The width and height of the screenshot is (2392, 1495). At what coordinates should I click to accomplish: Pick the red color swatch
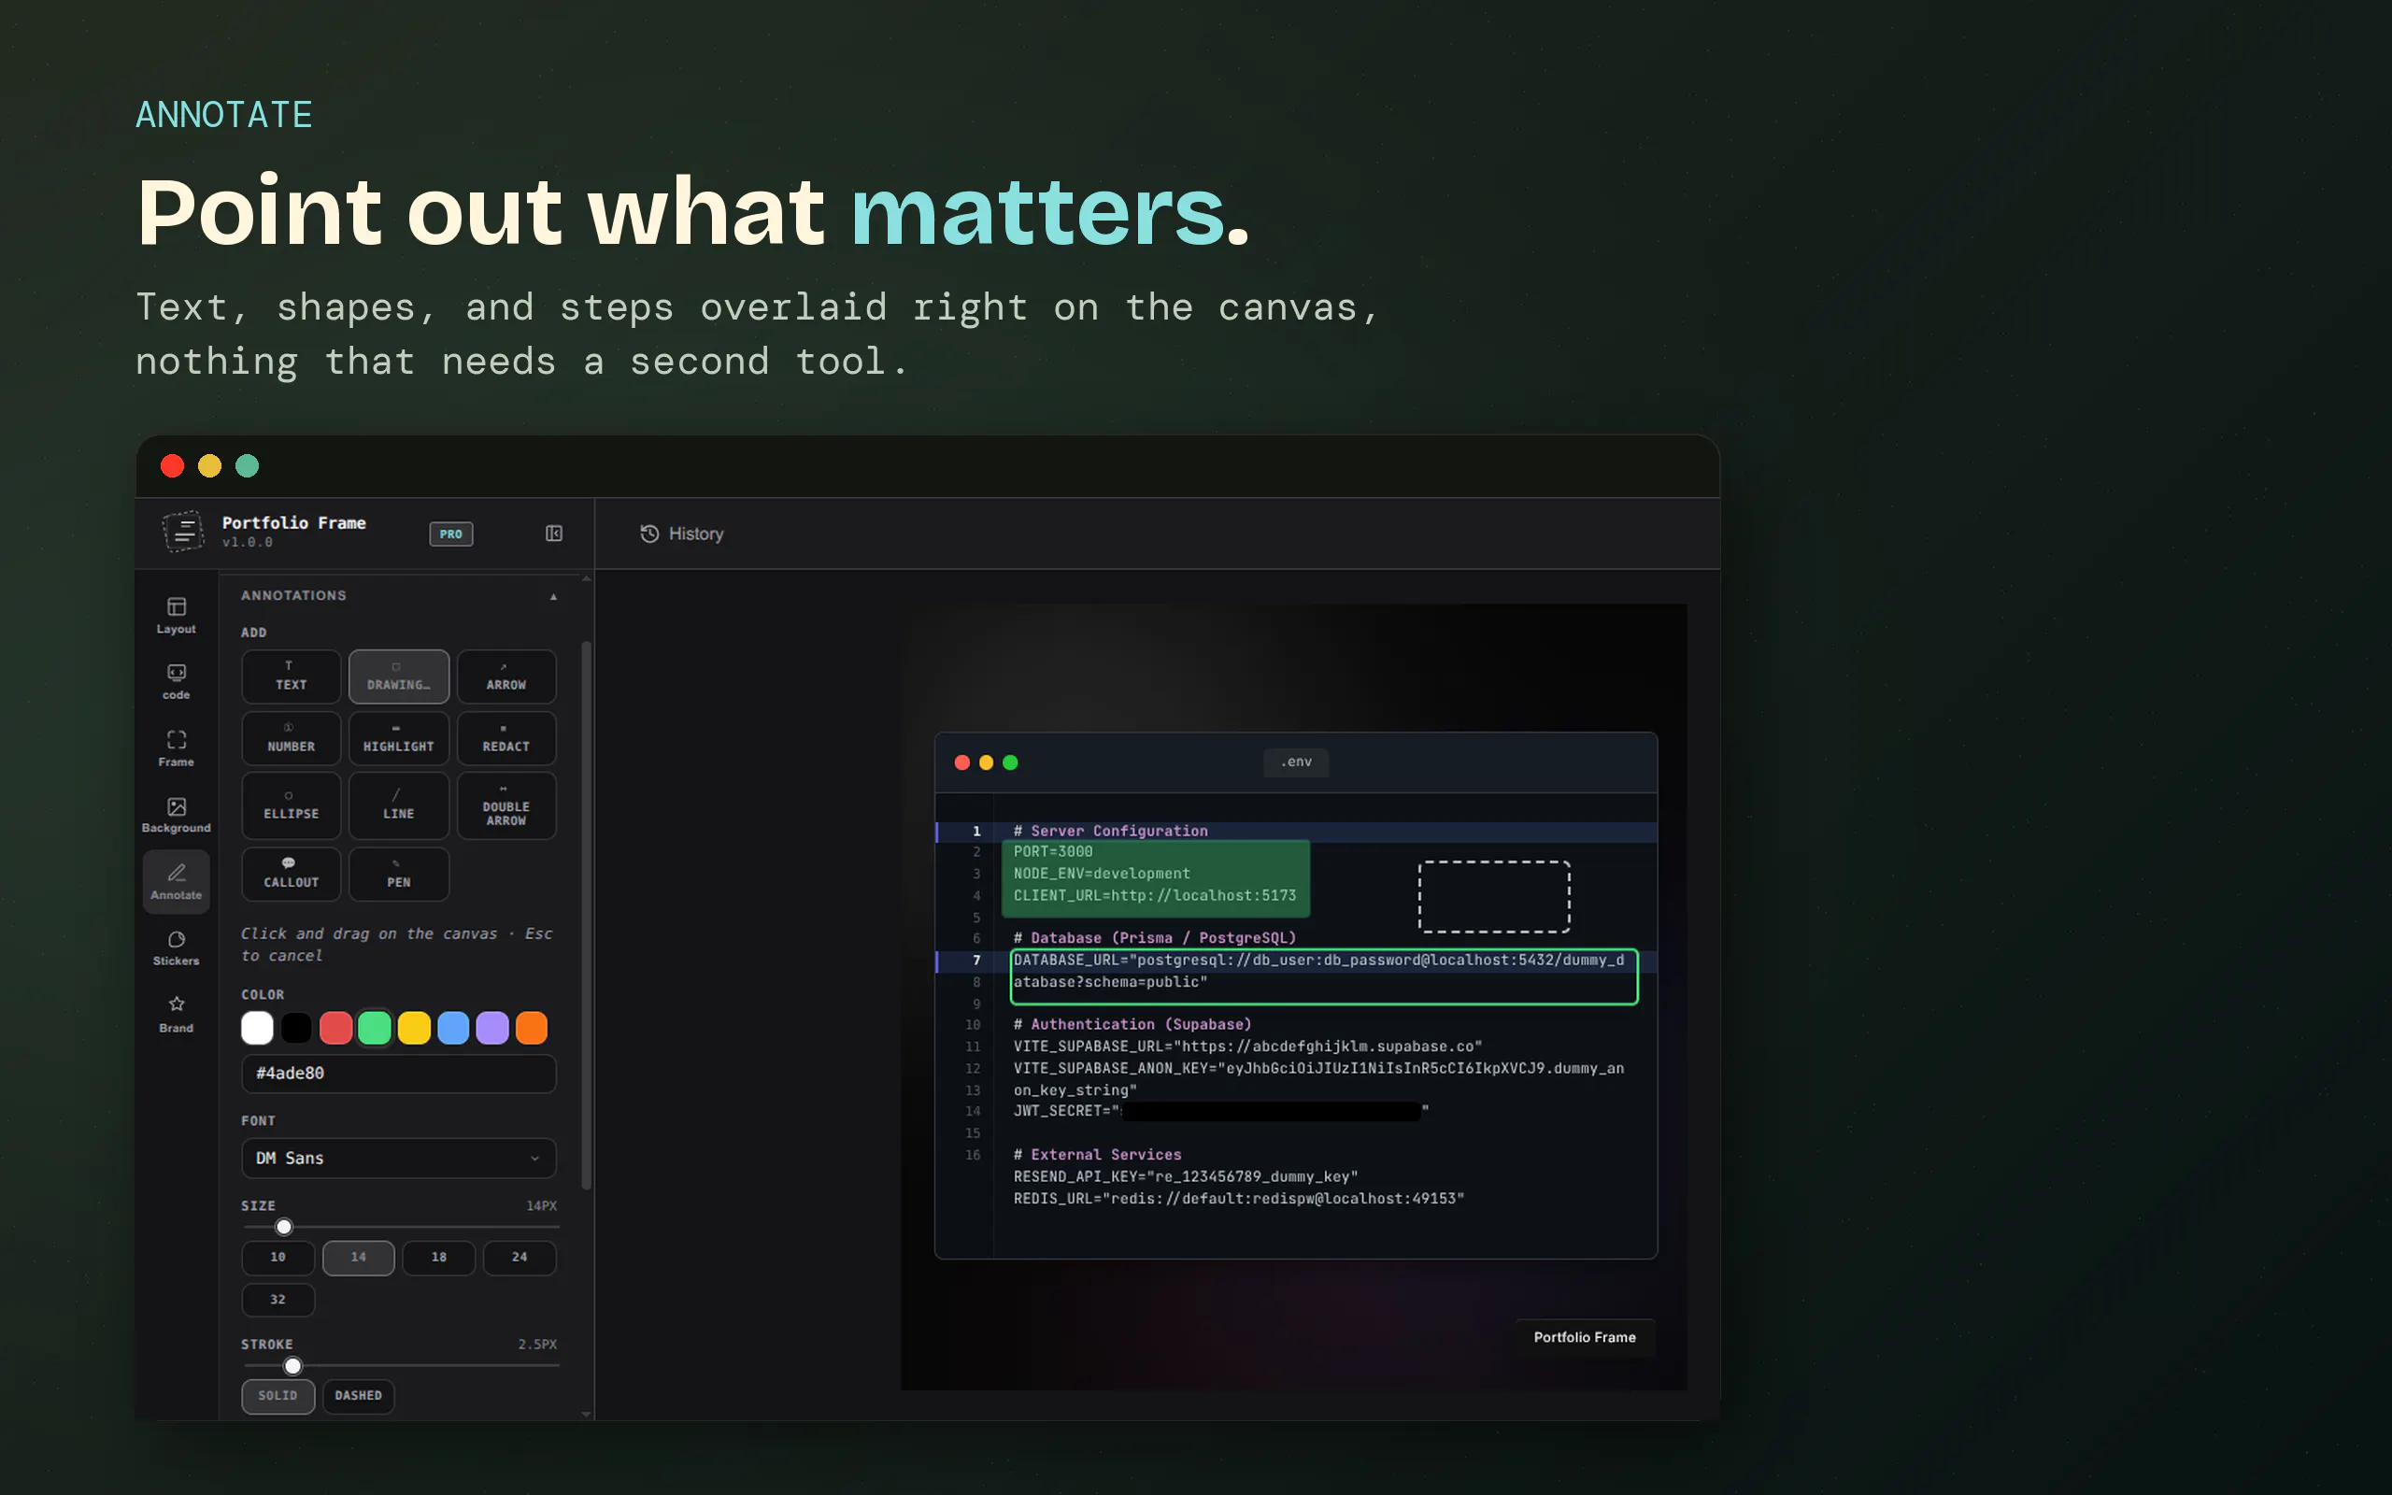(x=336, y=1029)
